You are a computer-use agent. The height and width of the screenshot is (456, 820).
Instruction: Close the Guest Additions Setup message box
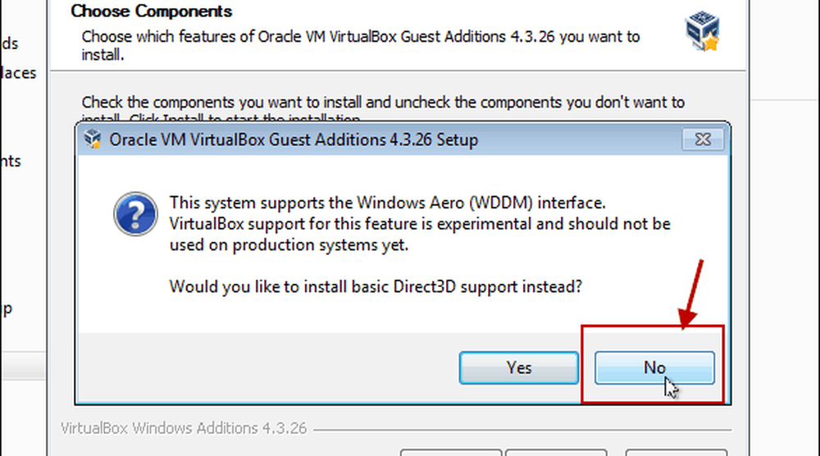(x=703, y=139)
